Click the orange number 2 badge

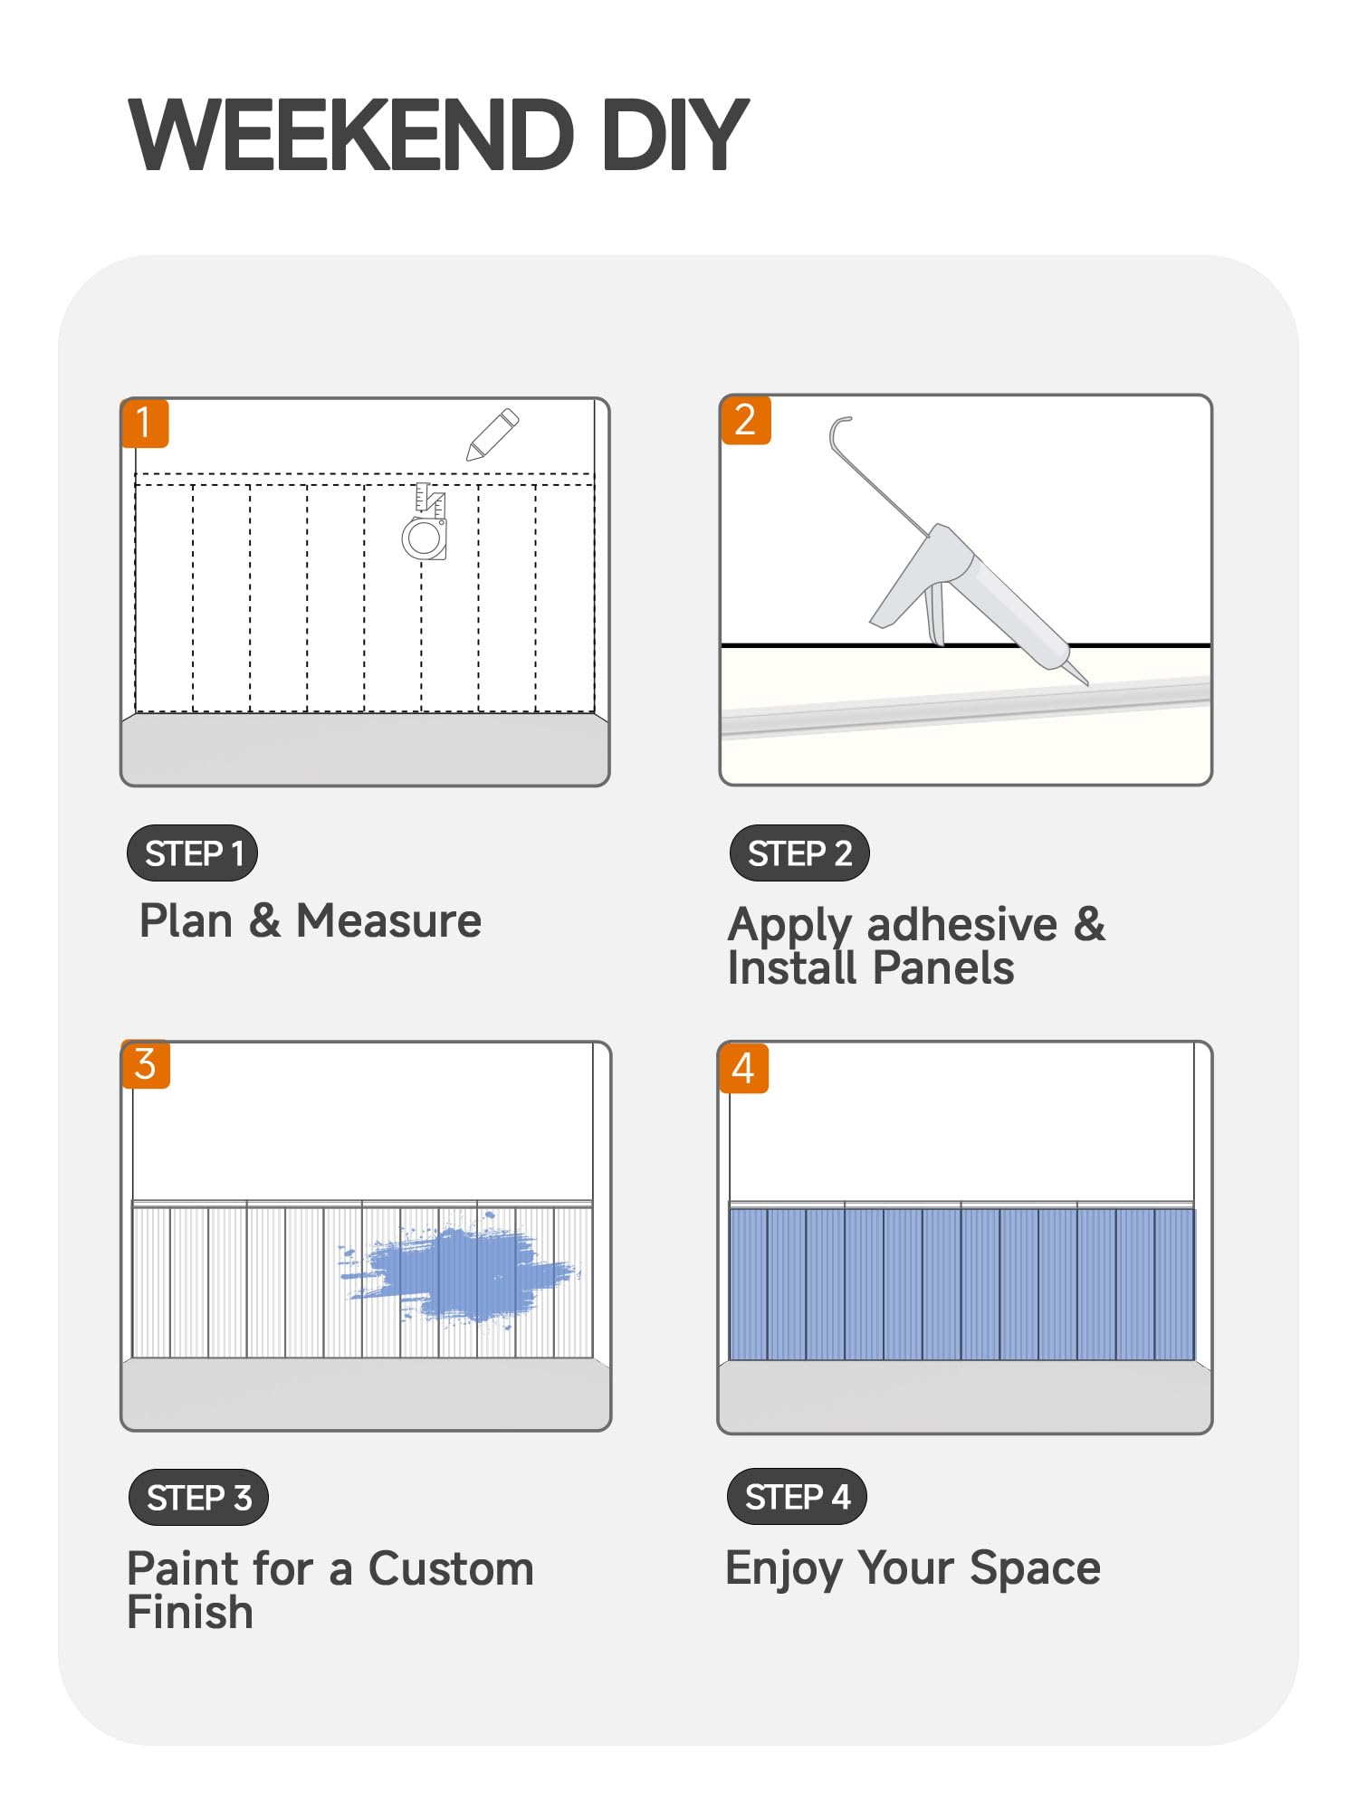[x=746, y=420]
